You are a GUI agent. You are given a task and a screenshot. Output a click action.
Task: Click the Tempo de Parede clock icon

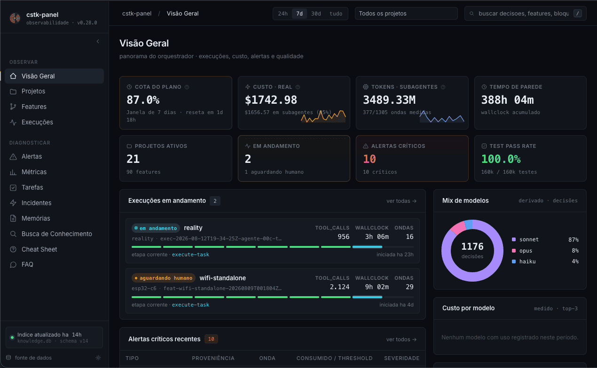(484, 87)
